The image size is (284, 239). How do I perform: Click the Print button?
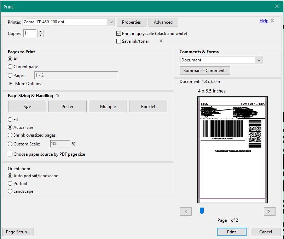click(231, 232)
